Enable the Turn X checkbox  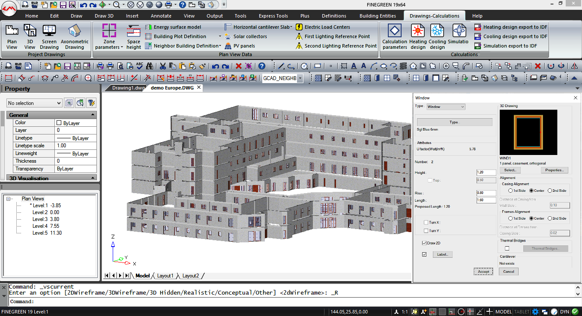426,223
